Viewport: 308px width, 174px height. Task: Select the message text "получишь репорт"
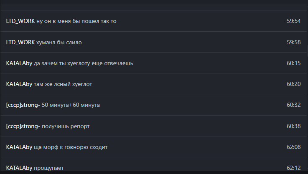[66, 126]
